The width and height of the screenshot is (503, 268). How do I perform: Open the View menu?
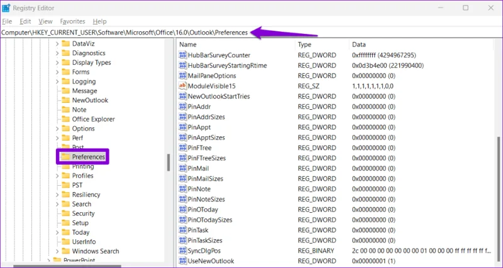pos(45,21)
